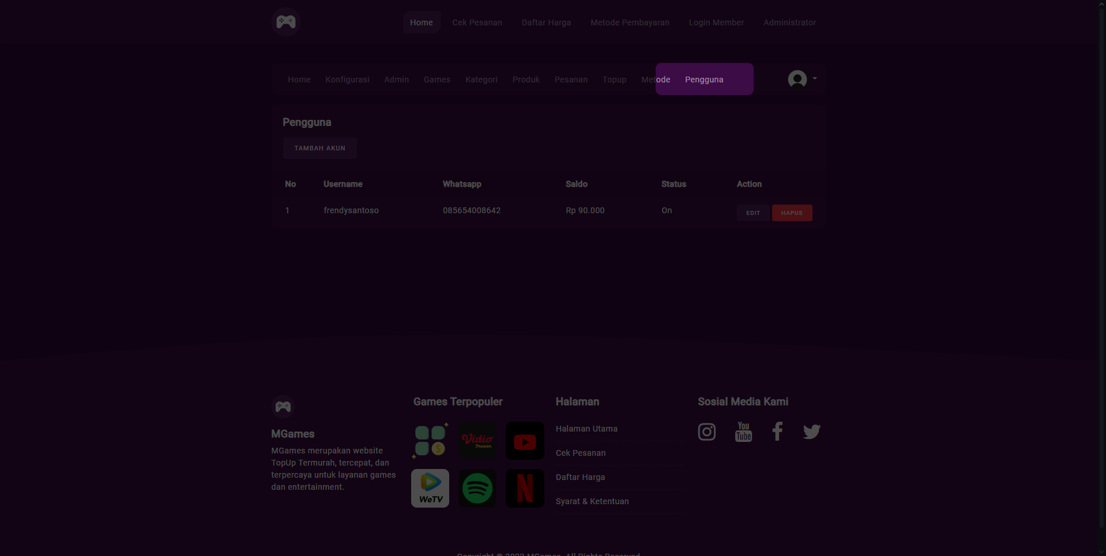Click the Status column header
The width and height of the screenshot is (1106, 556).
tap(674, 184)
